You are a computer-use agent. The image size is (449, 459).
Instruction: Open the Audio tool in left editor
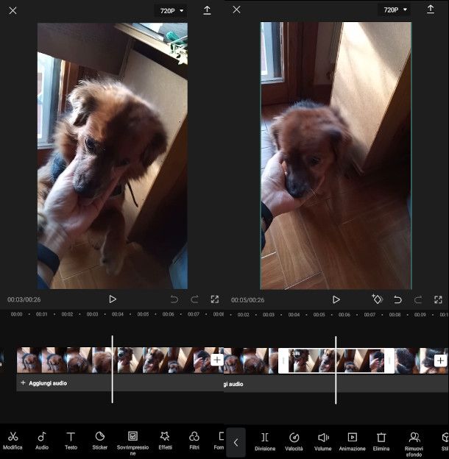click(42, 441)
